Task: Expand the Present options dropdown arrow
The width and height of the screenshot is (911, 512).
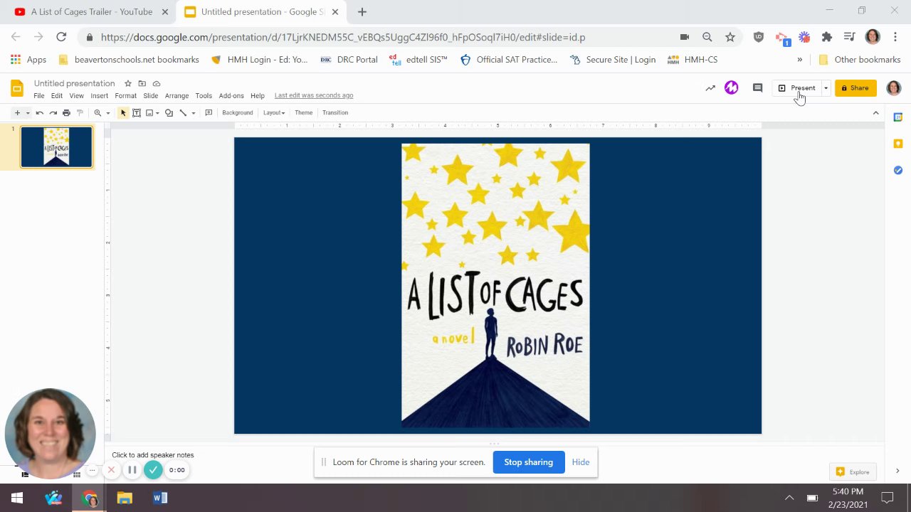Action: [826, 88]
